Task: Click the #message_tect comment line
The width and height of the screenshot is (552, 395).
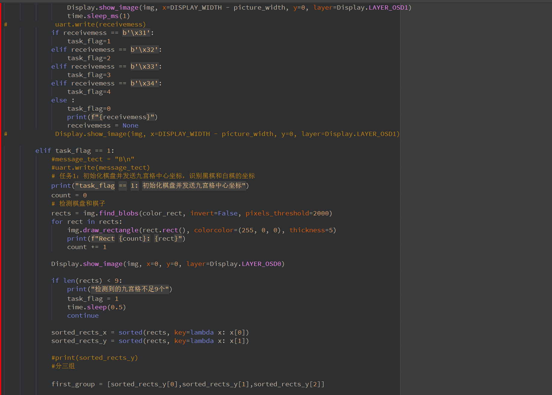Action: tap(93, 159)
